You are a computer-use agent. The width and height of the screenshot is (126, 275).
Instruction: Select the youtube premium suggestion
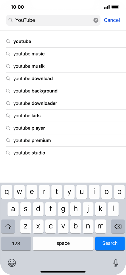click(x=66, y=140)
